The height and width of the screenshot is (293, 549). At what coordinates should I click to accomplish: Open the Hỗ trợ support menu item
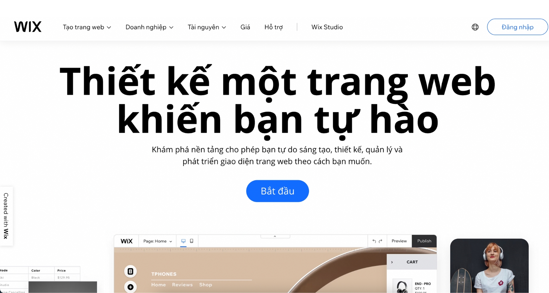coord(274,27)
